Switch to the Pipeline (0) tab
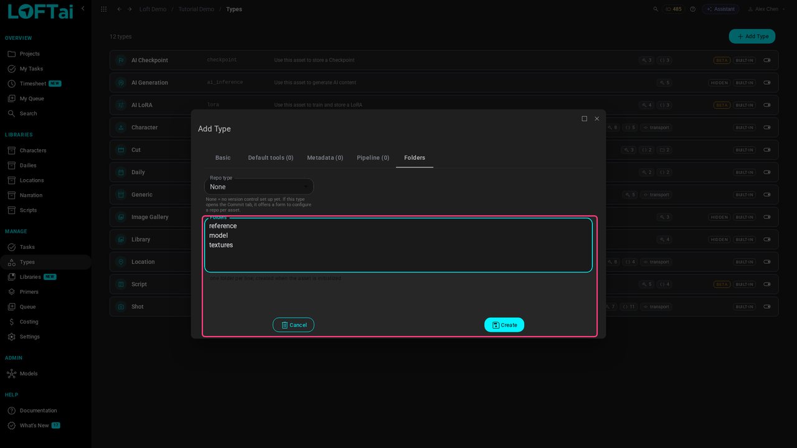This screenshot has height=448, width=797. pos(373,158)
